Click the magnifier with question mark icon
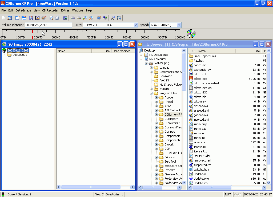Image resolution: width=273 pixels, height=197 pixels. [x=91, y=18]
